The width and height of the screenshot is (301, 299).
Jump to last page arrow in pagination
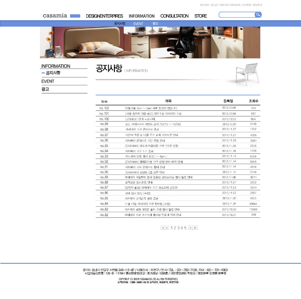[x=195, y=228]
